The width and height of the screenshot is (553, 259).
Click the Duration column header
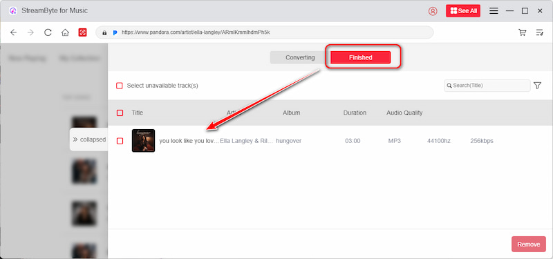point(355,113)
